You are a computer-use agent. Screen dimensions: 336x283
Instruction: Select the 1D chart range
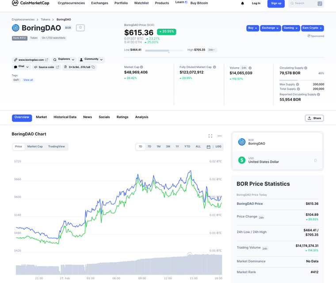(x=140, y=147)
